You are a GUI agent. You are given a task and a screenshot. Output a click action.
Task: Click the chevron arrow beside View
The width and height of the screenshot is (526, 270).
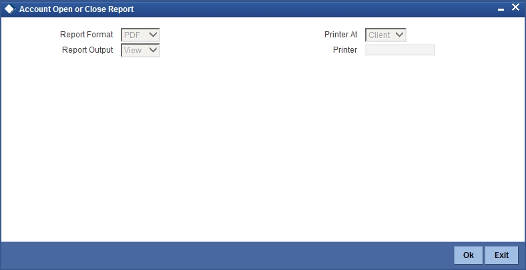pyautogui.click(x=153, y=50)
